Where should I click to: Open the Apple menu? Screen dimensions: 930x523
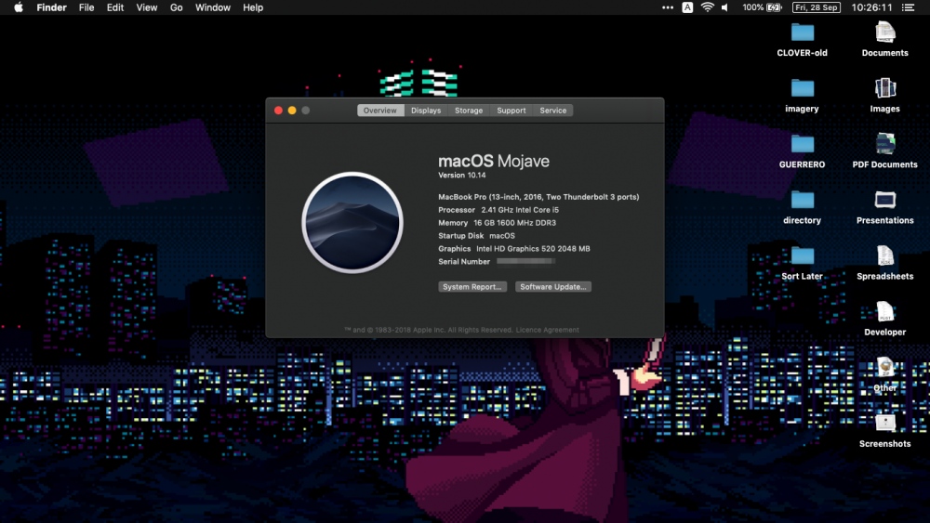(x=19, y=7)
